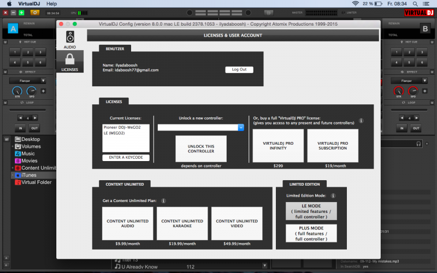Click the yellow settings gear in main toolbar
This screenshot has width=437, height=273.
(35, 13)
